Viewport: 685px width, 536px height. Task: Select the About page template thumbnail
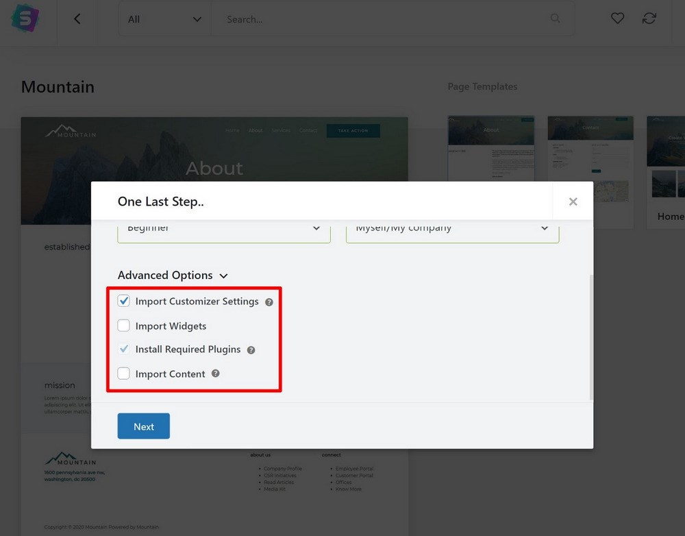(x=491, y=149)
